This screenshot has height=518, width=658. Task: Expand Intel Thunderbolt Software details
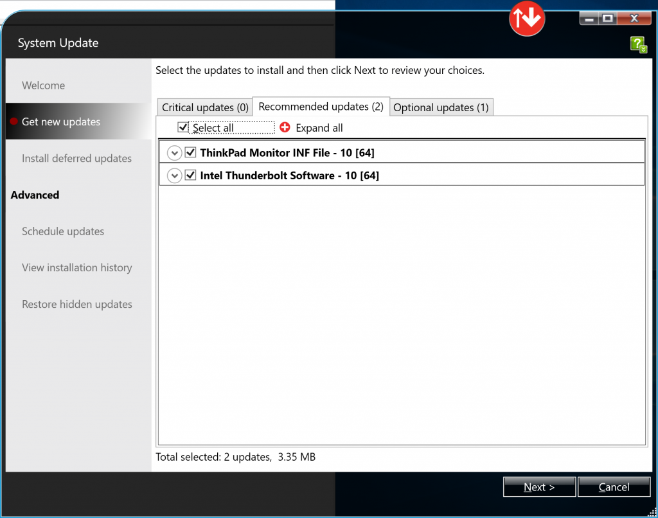pos(174,175)
